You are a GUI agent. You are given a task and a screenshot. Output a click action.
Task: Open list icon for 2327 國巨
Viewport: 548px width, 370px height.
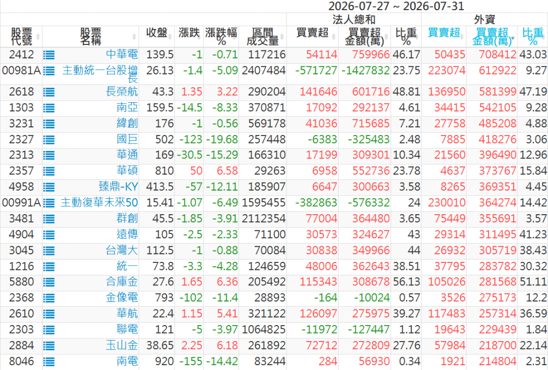tap(49, 140)
